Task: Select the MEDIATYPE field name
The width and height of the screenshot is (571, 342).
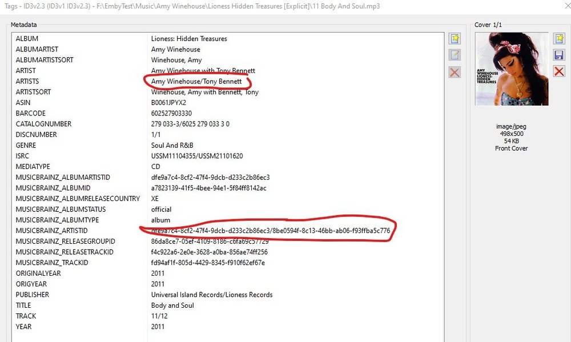Action: point(33,167)
